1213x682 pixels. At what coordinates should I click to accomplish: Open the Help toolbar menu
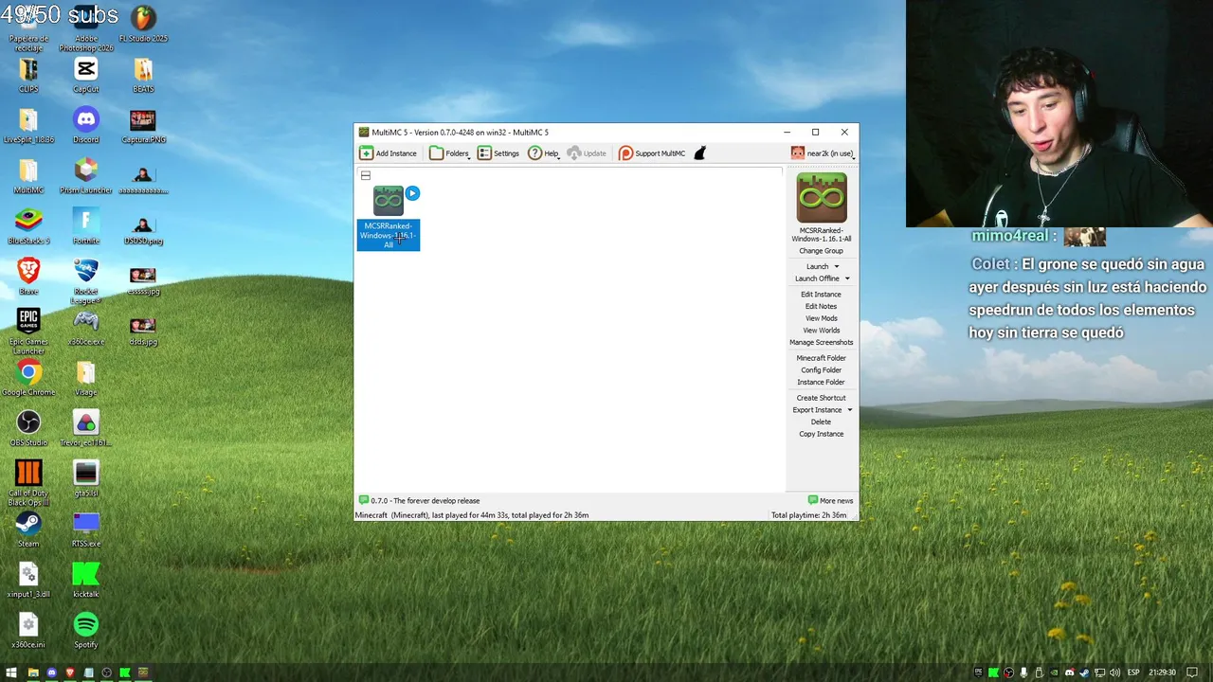tap(544, 153)
